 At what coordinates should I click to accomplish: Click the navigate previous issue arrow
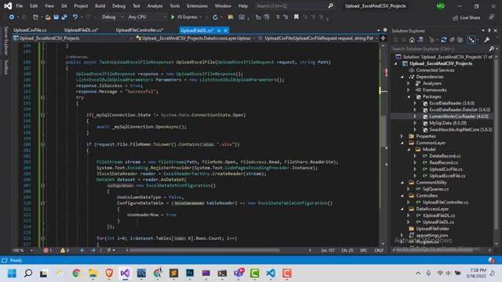pyautogui.click(x=82, y=251)
